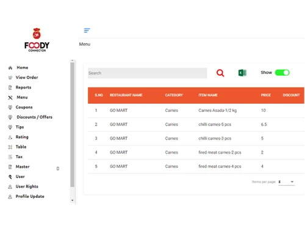Click the Tax icon in the sidebar
Image resolution: width=305 pixels, height=229 pixels.
click(x=10, y=157)
